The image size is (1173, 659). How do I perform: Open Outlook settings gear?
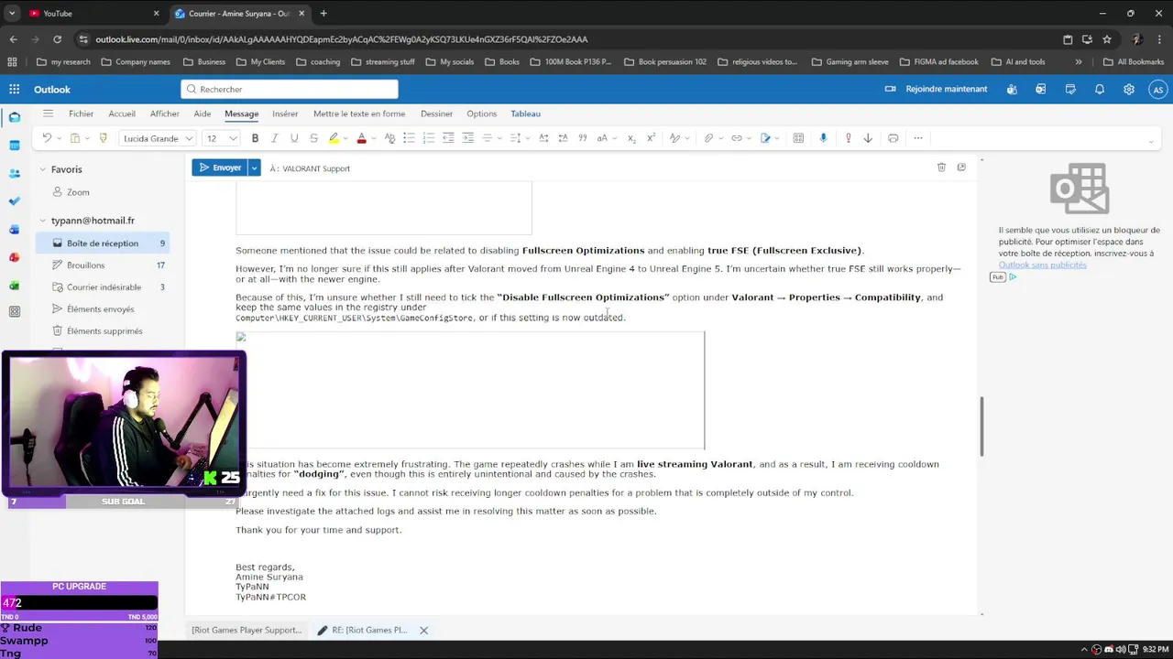[x=1129, y=89]
